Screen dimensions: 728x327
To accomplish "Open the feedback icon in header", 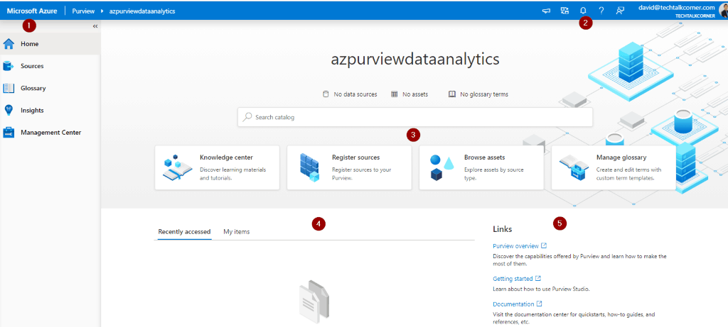I will click(620, 11).
